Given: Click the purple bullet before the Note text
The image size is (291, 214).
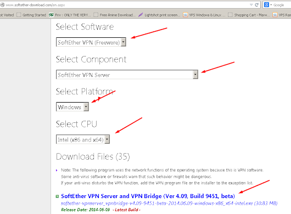Looking at the screenshot, I should tap(57, 170).
